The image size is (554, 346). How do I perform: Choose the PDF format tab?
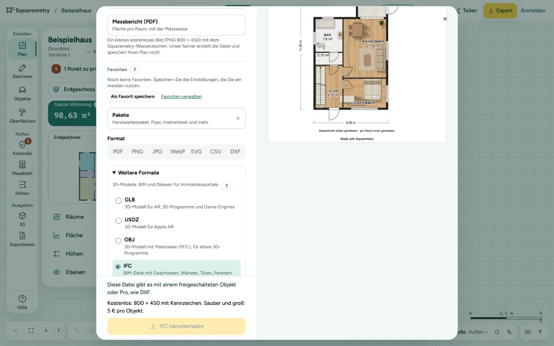pos(118,151)
